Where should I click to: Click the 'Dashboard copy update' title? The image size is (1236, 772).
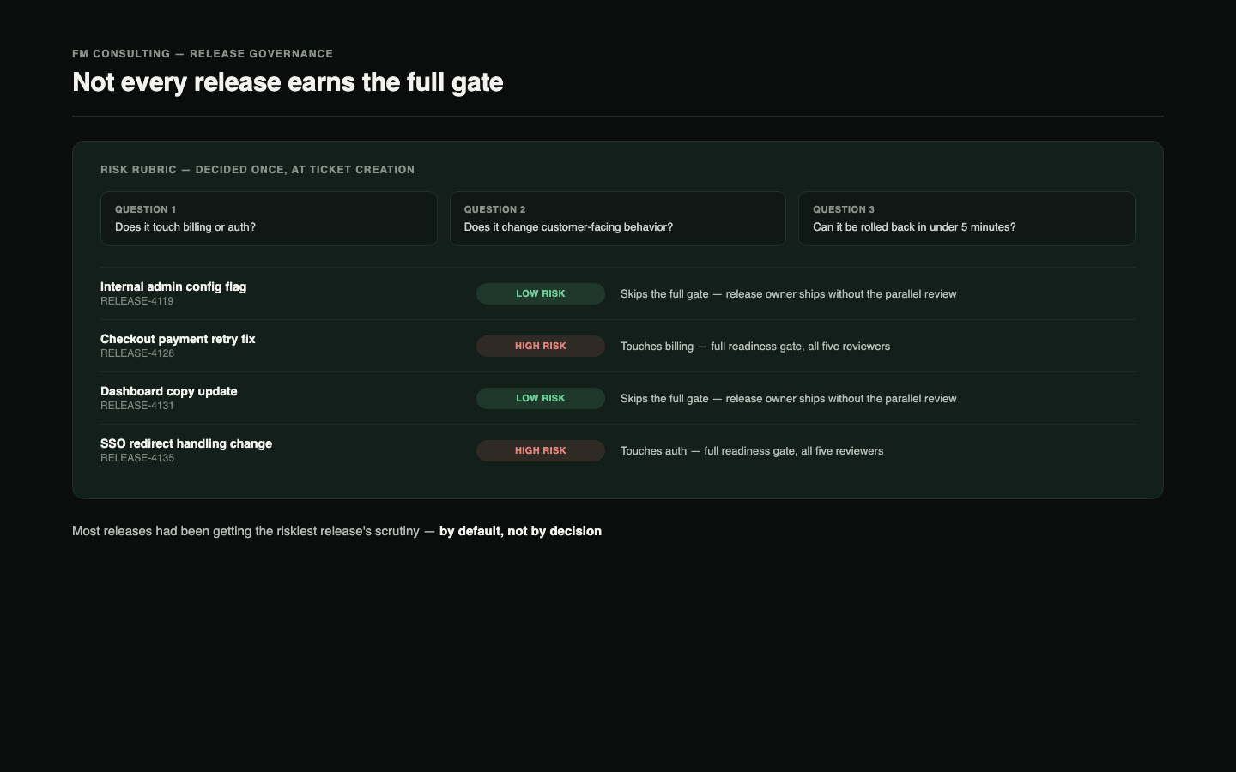click(169, 391)
